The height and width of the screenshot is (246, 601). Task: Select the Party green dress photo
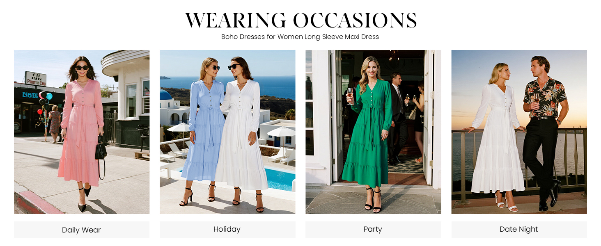(x=373, y=132)
